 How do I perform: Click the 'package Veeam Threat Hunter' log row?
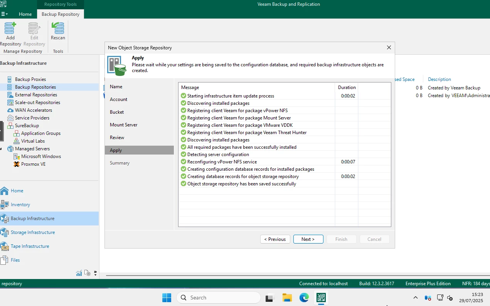[x=285, y=133]
